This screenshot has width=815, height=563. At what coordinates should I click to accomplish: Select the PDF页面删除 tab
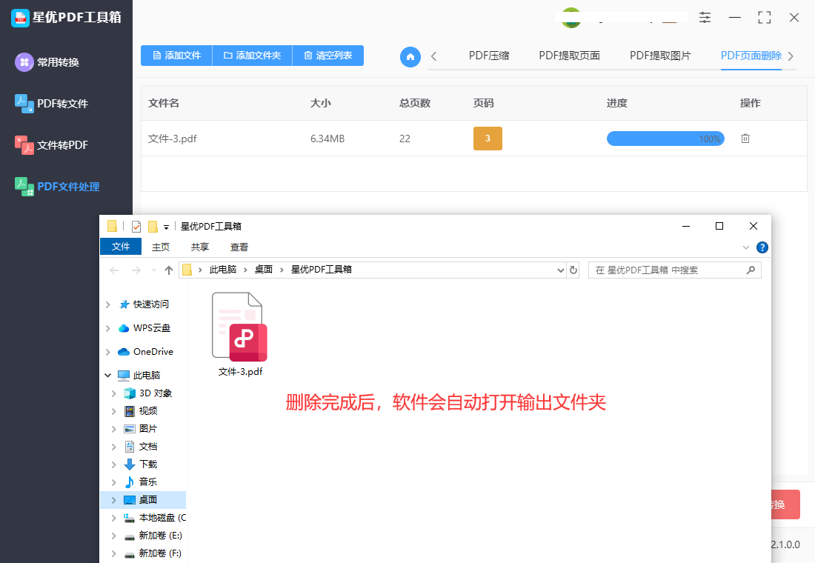[x=751, y=56]
